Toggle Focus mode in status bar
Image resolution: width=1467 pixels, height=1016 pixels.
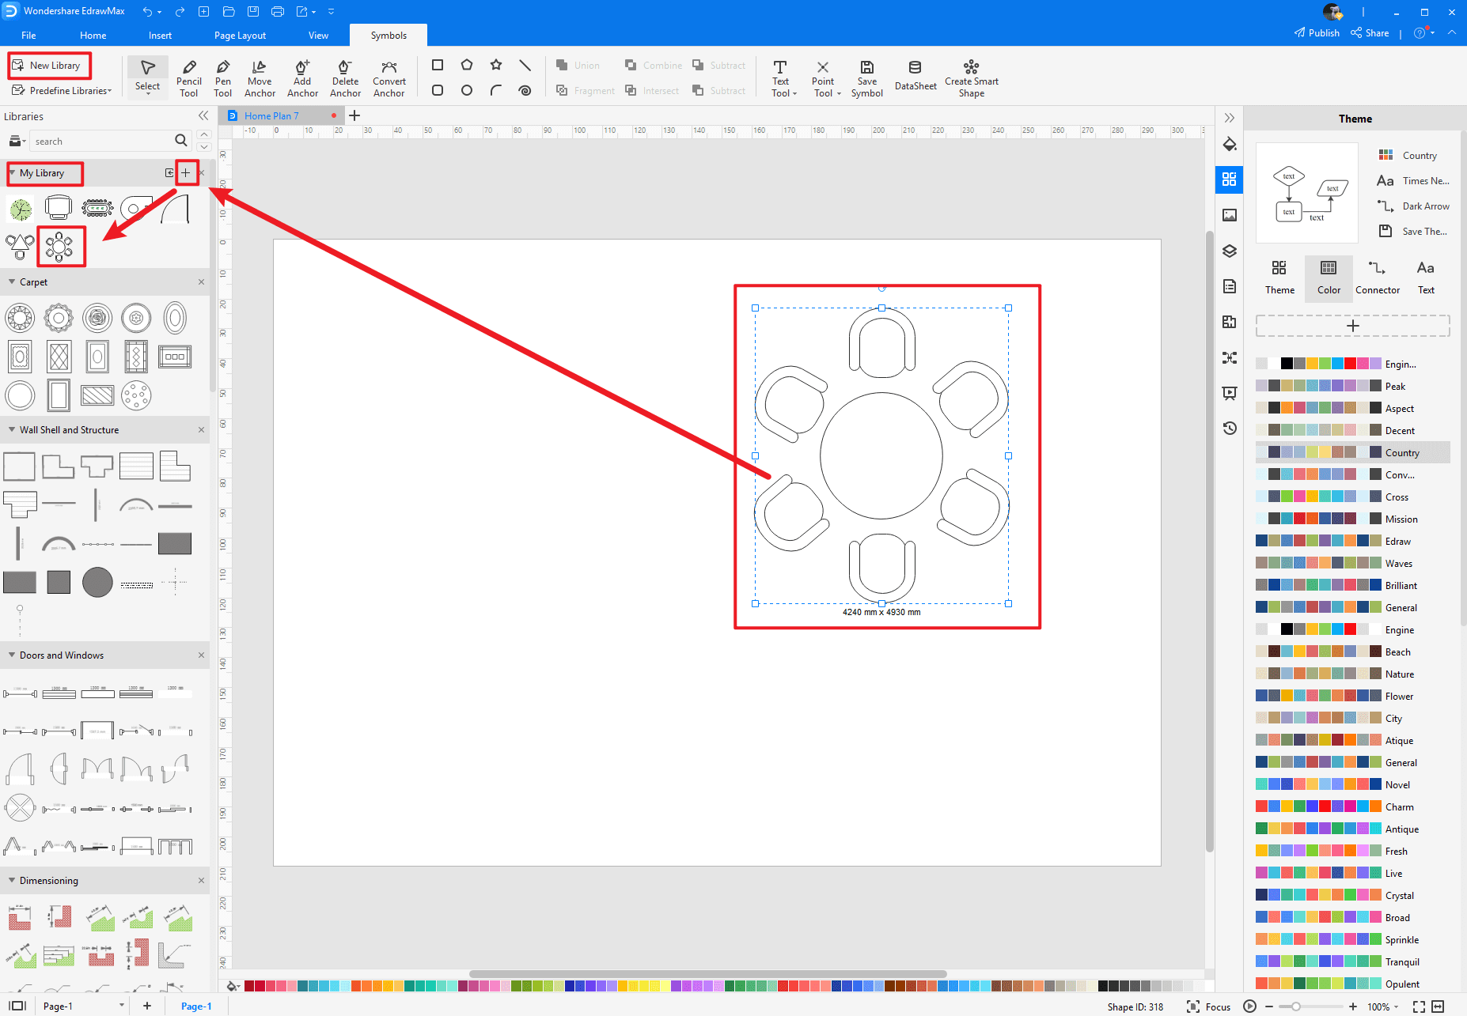(x=1209, y=1007)
